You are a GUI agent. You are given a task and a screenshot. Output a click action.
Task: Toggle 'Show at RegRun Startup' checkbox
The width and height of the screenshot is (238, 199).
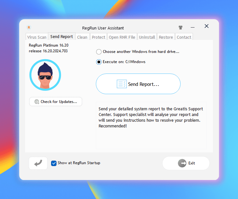pyautogui.click(x=54, y=163)
